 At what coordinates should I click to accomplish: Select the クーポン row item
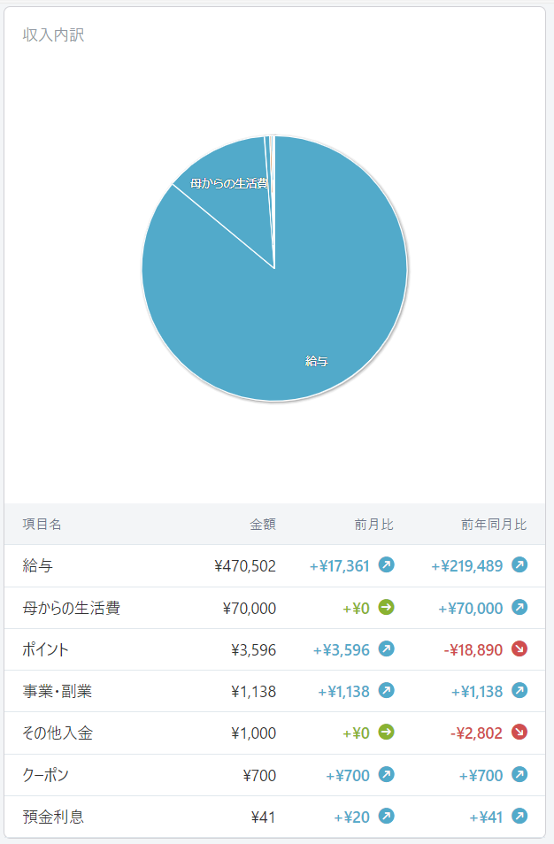(274, 775)
